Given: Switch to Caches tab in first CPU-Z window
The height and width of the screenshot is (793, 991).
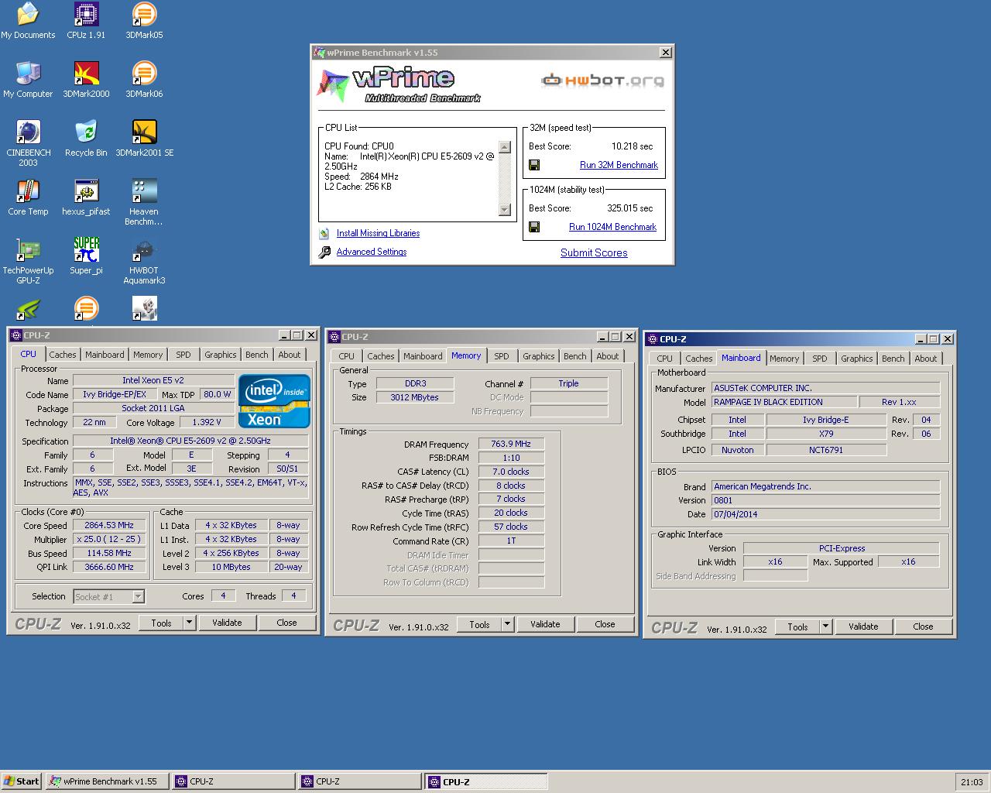Looking at the screenshot, I should 63,355.
